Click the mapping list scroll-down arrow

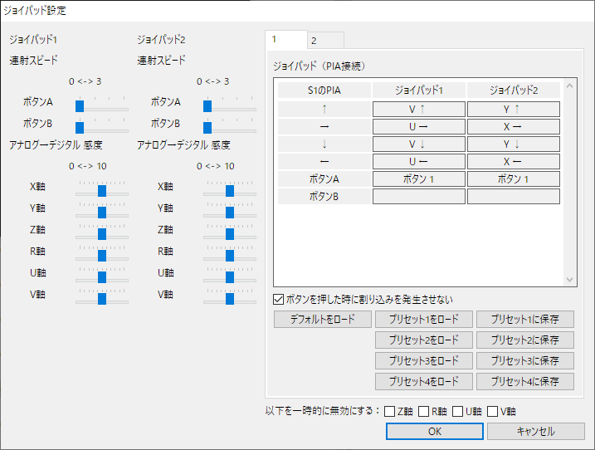coord(569,281)
